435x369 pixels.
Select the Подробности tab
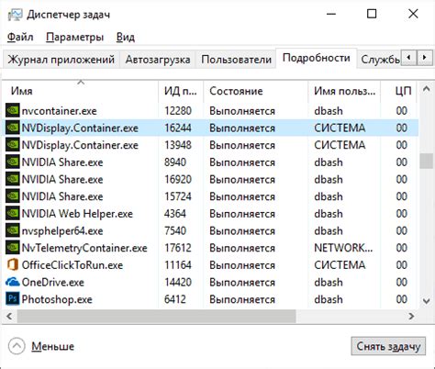(317, 58)
